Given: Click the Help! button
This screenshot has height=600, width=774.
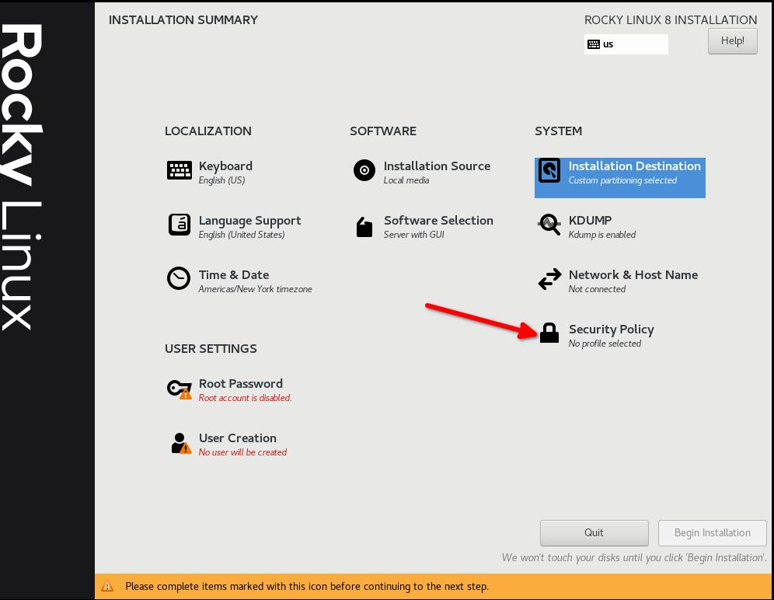Looking at the screenshot, I should (732, 40).
